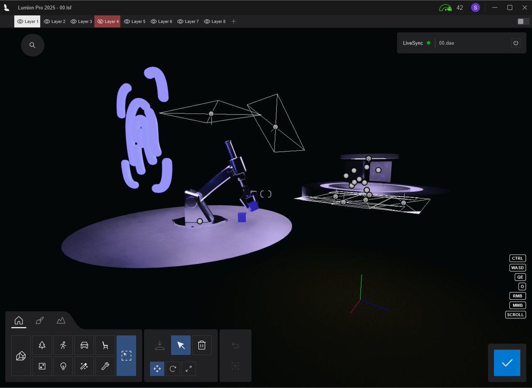
Task: Hide Layer 6 with its eye icon
Action: [x=153, y=21]
